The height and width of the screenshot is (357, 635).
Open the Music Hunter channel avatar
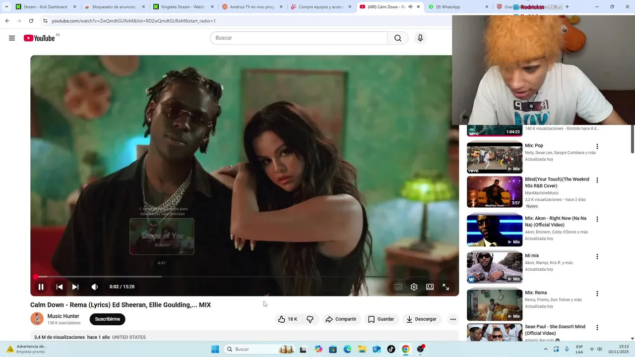pyautogui.click(x=37, y=319)
